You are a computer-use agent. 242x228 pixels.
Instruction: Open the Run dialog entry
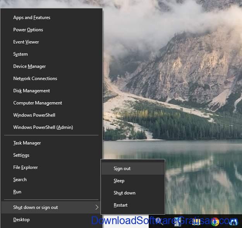pos(51,192)
